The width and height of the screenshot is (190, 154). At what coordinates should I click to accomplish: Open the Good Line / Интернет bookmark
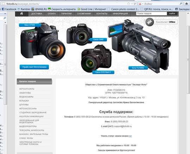point(92,9)
